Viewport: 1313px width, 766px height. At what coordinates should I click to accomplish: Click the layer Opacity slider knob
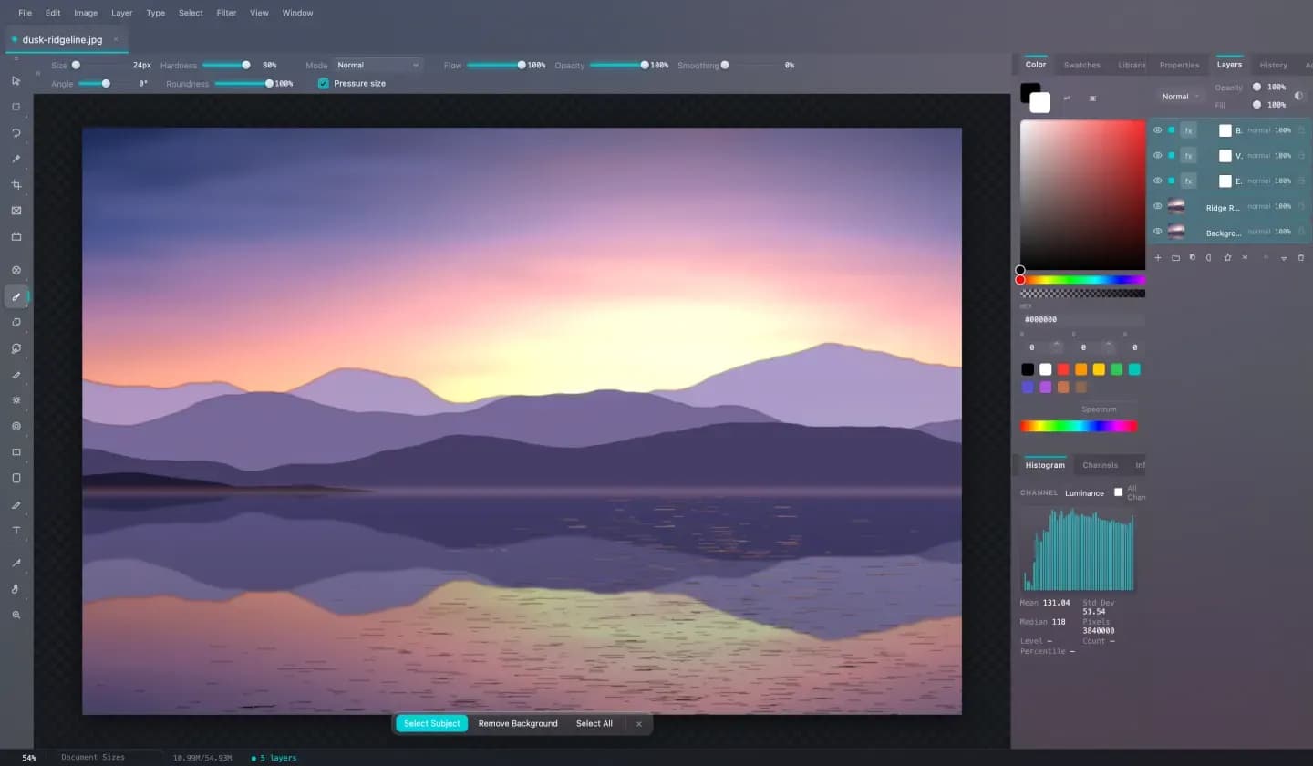tap(1256, 87)
